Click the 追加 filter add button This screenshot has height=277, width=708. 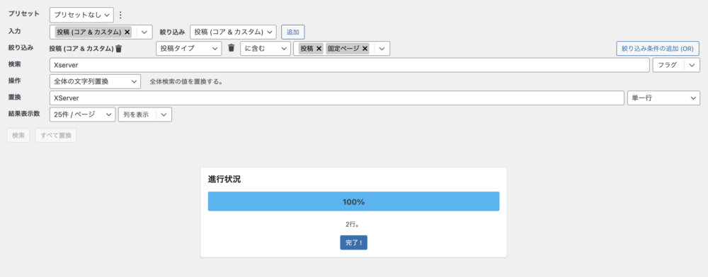pos(293,32)
